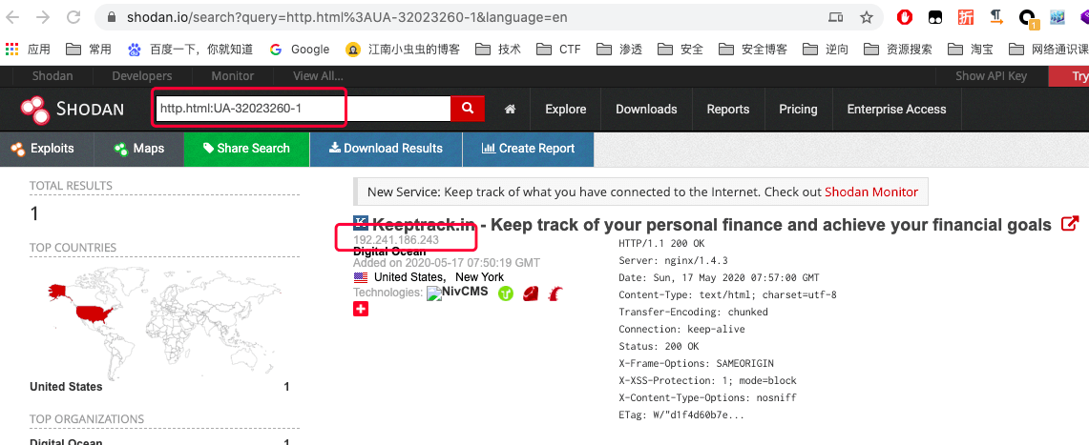Click the Shodan search query field

coord(303,108)
